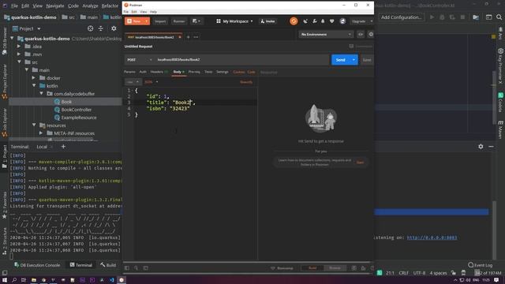Open the manage environments gear icon in Postman
Viewport: 505px width, 284px height.
(371, 35)
